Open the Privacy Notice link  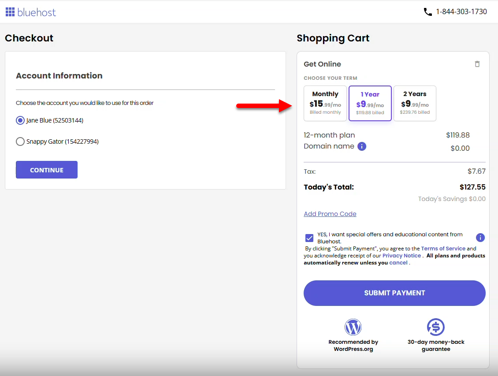tap(401, 256)
